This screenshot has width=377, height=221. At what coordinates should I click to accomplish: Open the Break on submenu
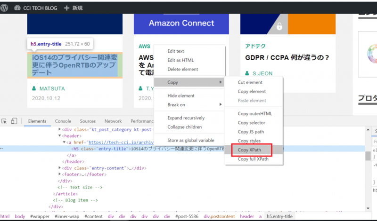pos(189,104)
